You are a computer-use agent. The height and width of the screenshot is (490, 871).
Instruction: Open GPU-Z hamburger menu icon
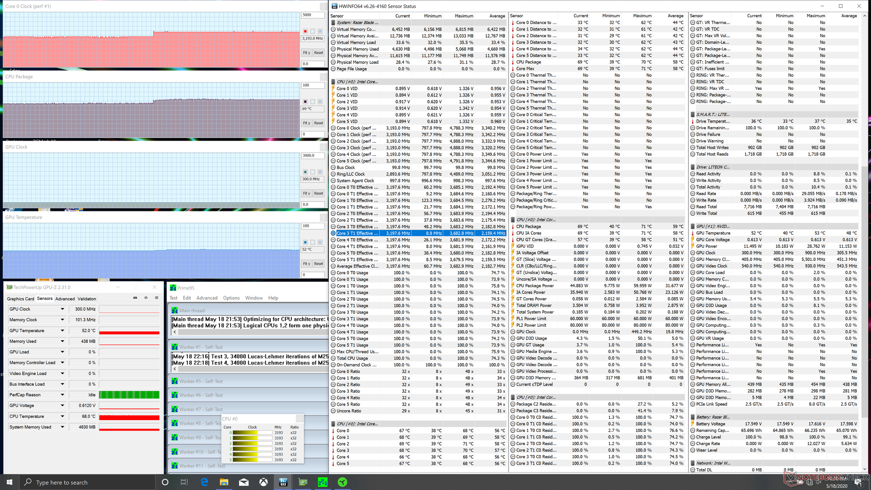pos(157,298)
